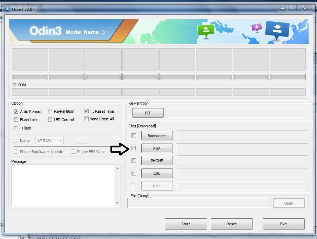Tick the checkbox beside the PDA button
This screenshot has width=317, height=239.
click(134, 148)
